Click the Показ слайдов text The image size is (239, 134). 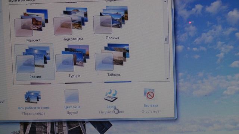(x=34, y=114)
